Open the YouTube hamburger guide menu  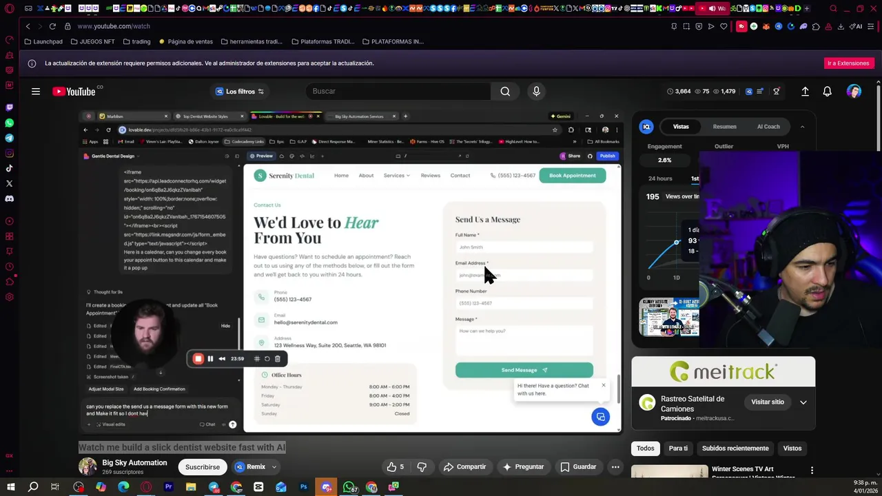pos(36,91)
